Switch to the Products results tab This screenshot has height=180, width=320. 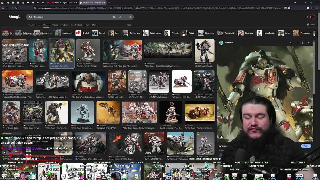click(x=64, y=25)
